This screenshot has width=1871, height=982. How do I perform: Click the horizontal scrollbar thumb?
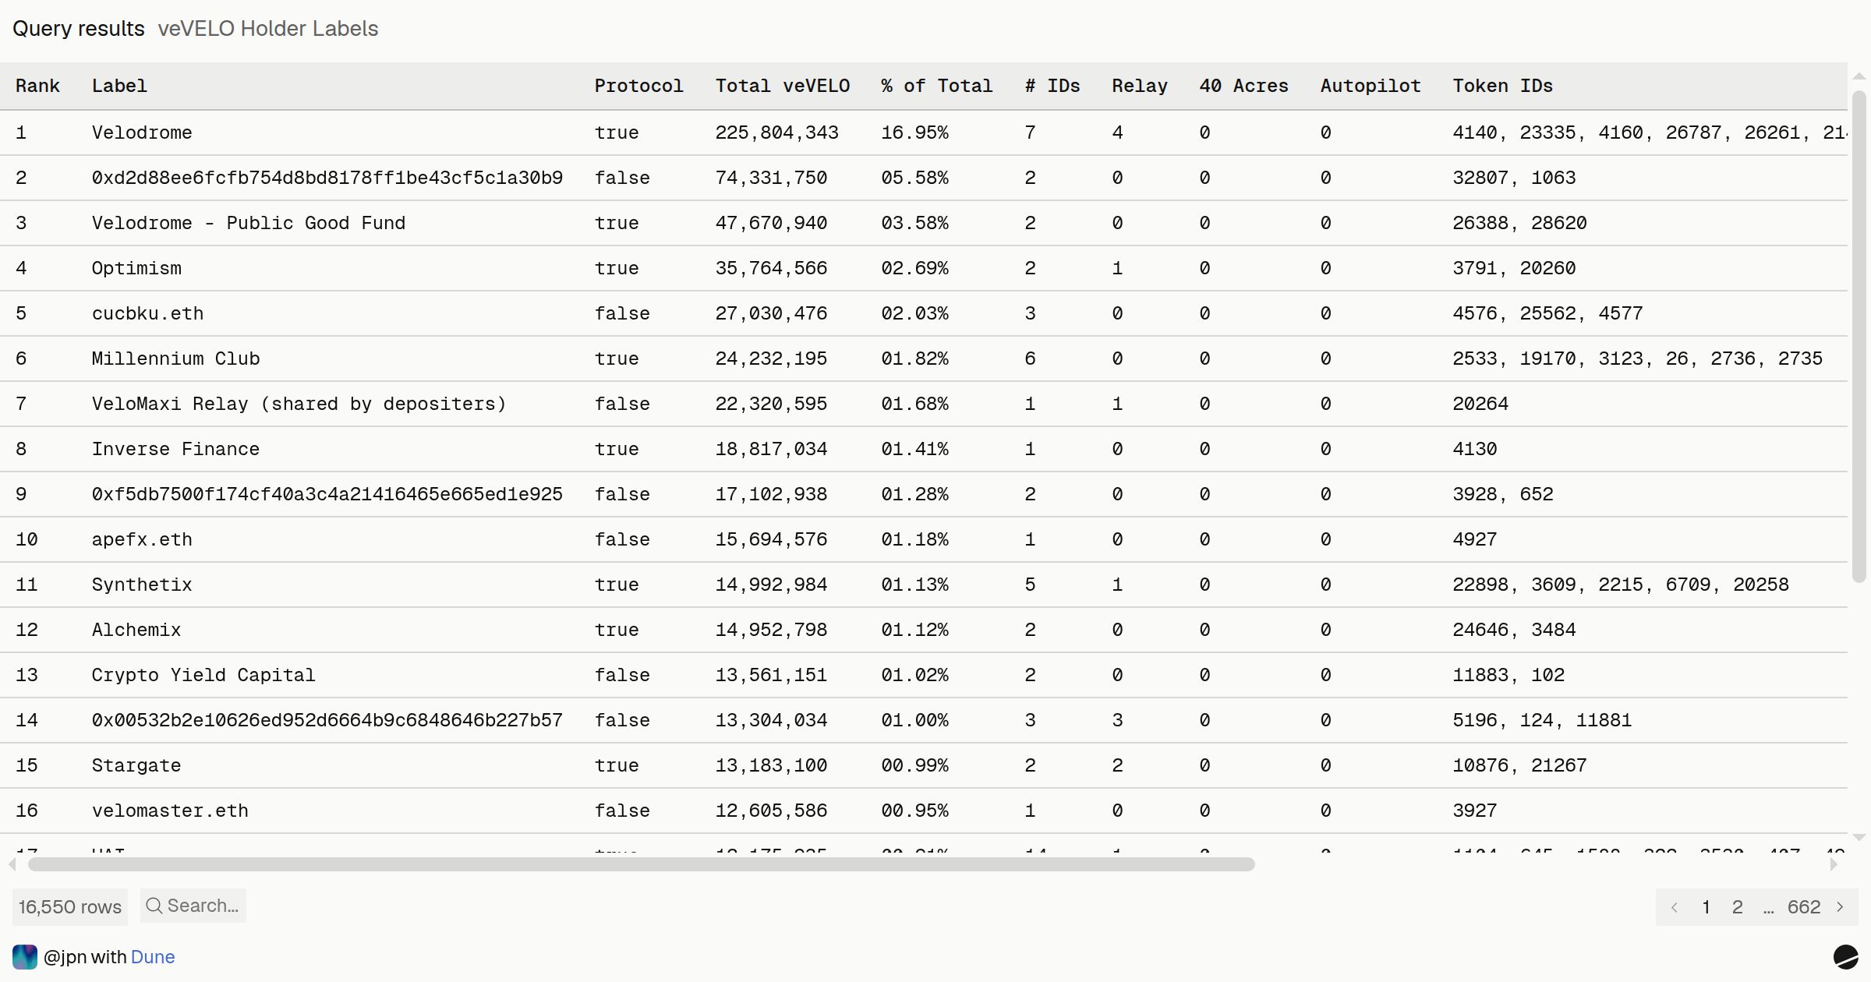click(x=641, y=864)
